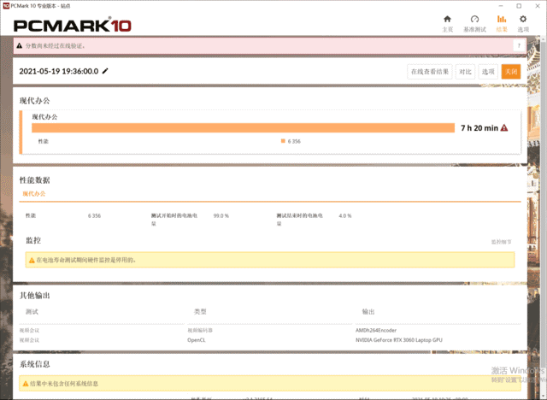Open the Benchmarks (基准测试) gauge icon
Screen dimensions: 547x400
474,19
